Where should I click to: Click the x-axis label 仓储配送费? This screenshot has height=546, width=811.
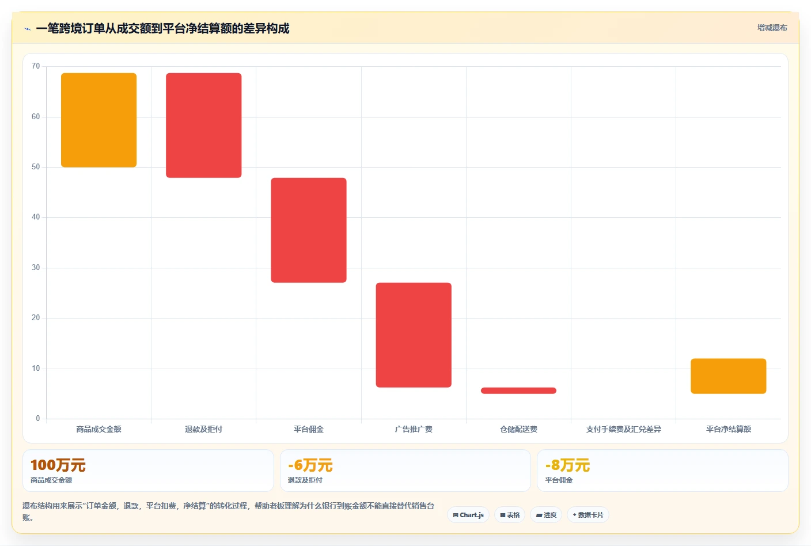518,429
